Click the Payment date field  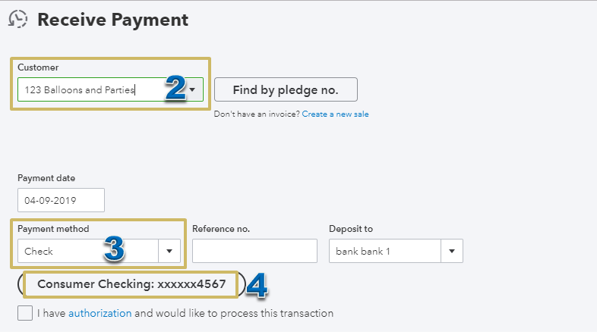point(61,199)
